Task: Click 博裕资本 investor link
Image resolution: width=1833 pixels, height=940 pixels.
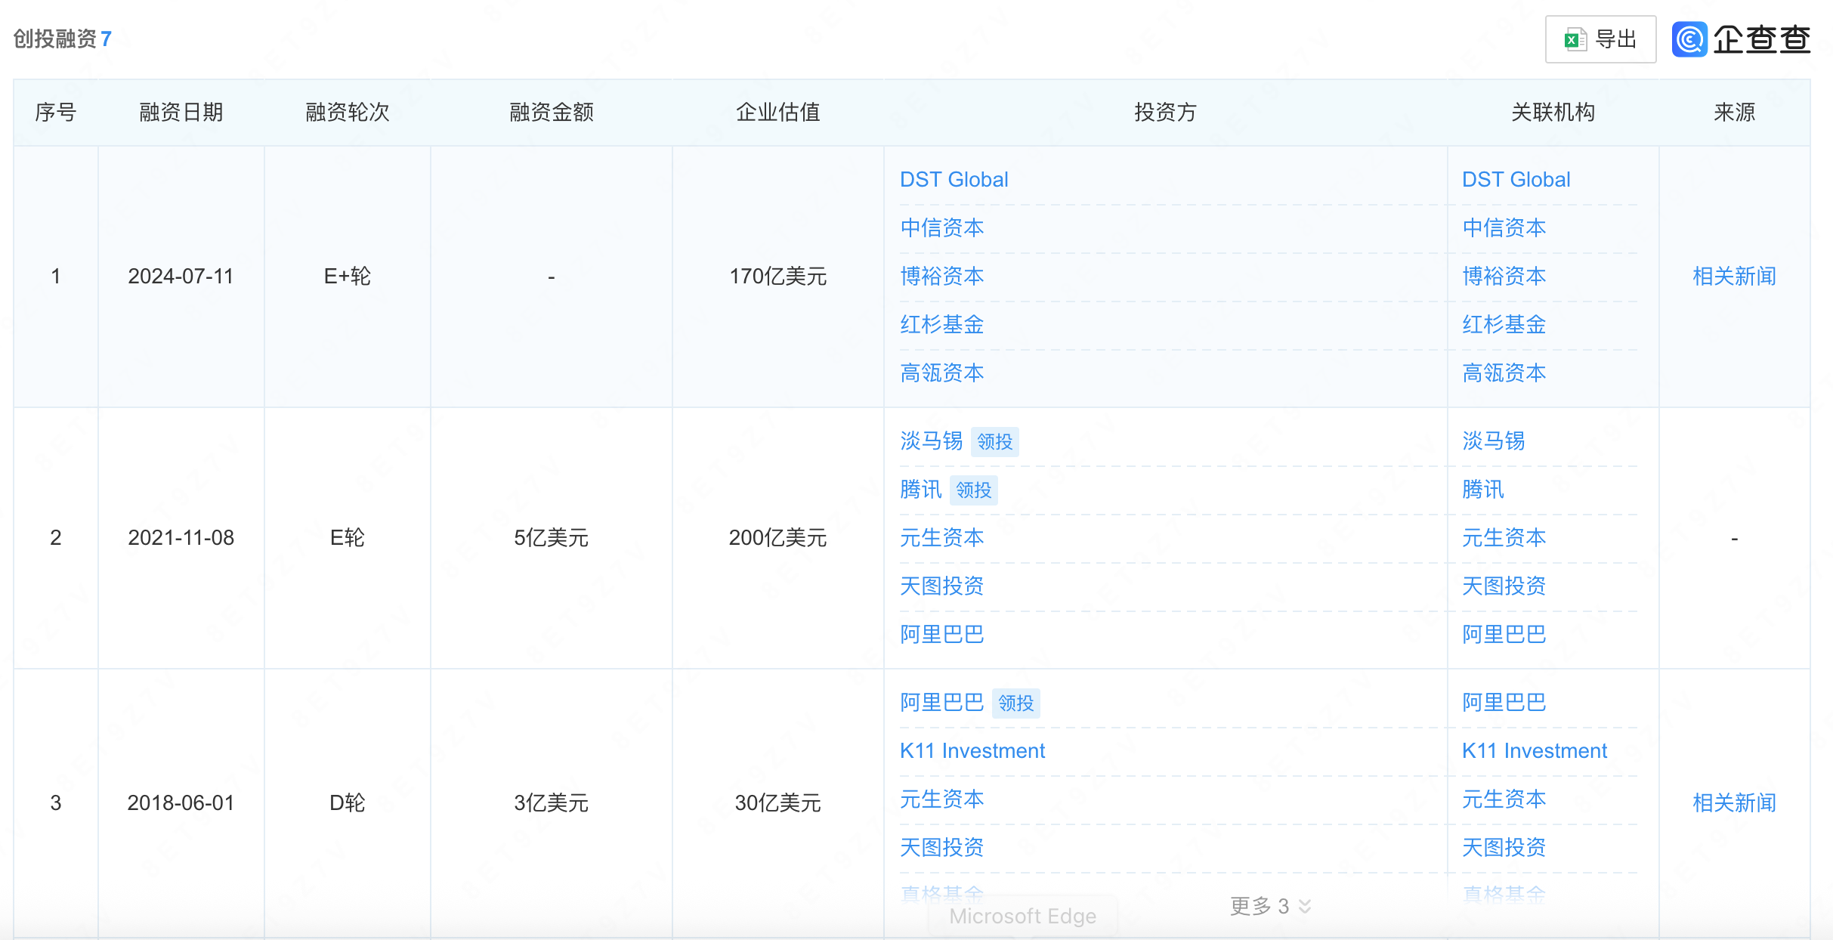Action: point(941,277)
